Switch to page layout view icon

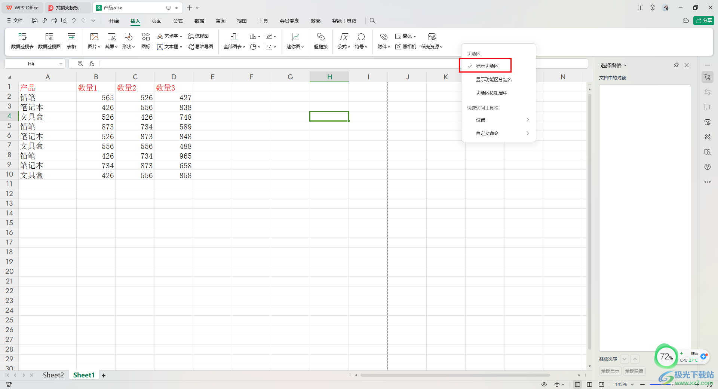pyautogui.click(x=590, y=385)
